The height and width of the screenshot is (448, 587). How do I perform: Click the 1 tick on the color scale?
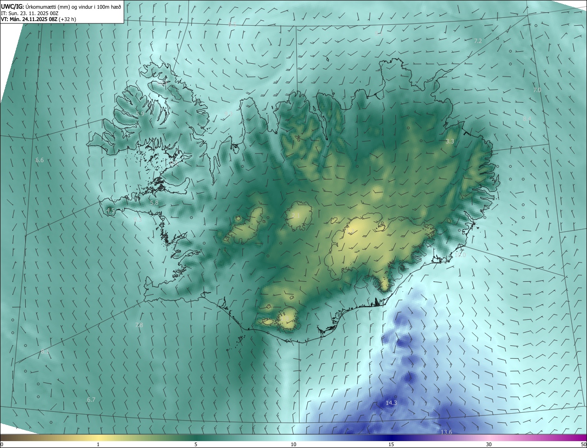98,444
